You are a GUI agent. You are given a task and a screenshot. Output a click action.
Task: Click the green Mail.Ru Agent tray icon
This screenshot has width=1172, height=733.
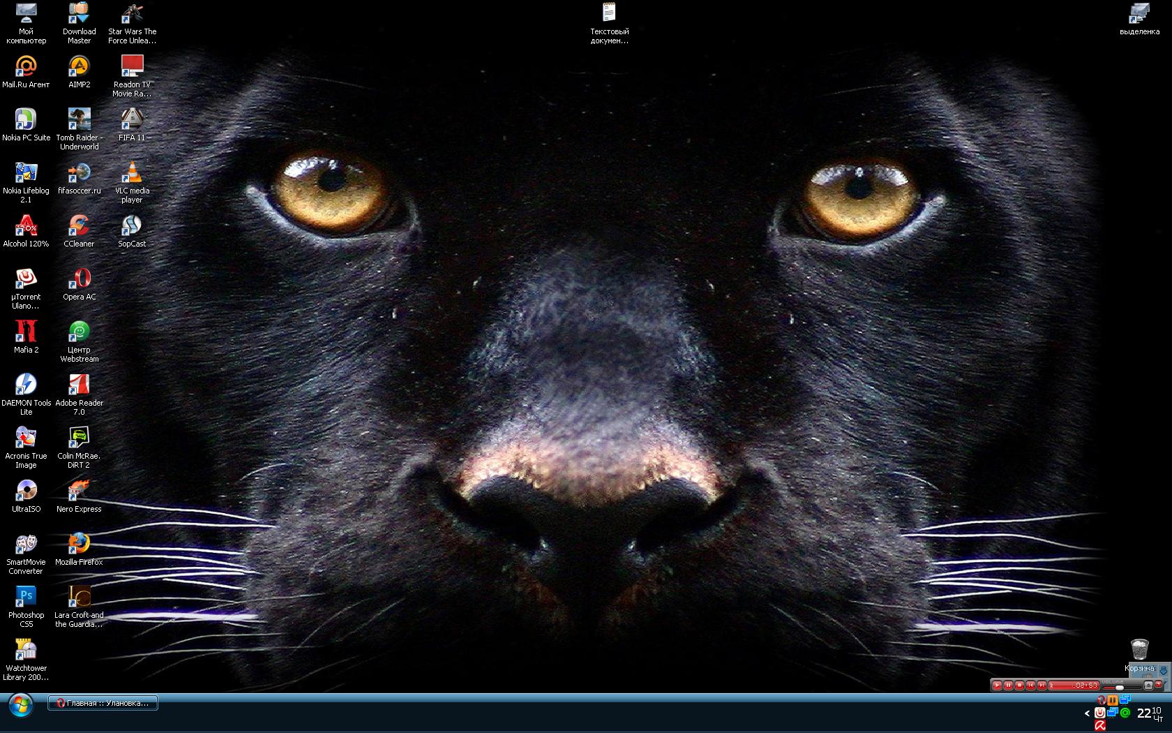tap(1125, 713)
